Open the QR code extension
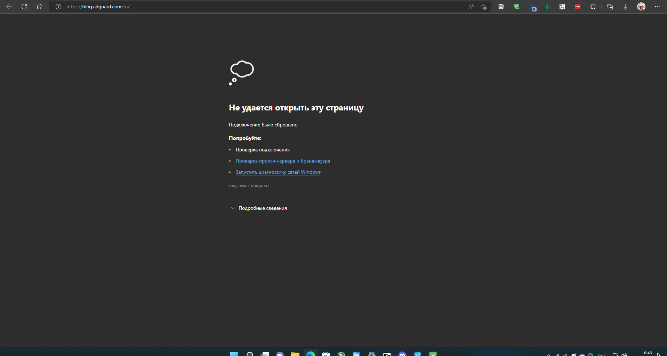The image size is (667, 356). [562, 6]
